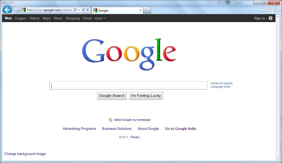Click the browser Home icon
Screen dimensions: 282x163
coord(263,10)
